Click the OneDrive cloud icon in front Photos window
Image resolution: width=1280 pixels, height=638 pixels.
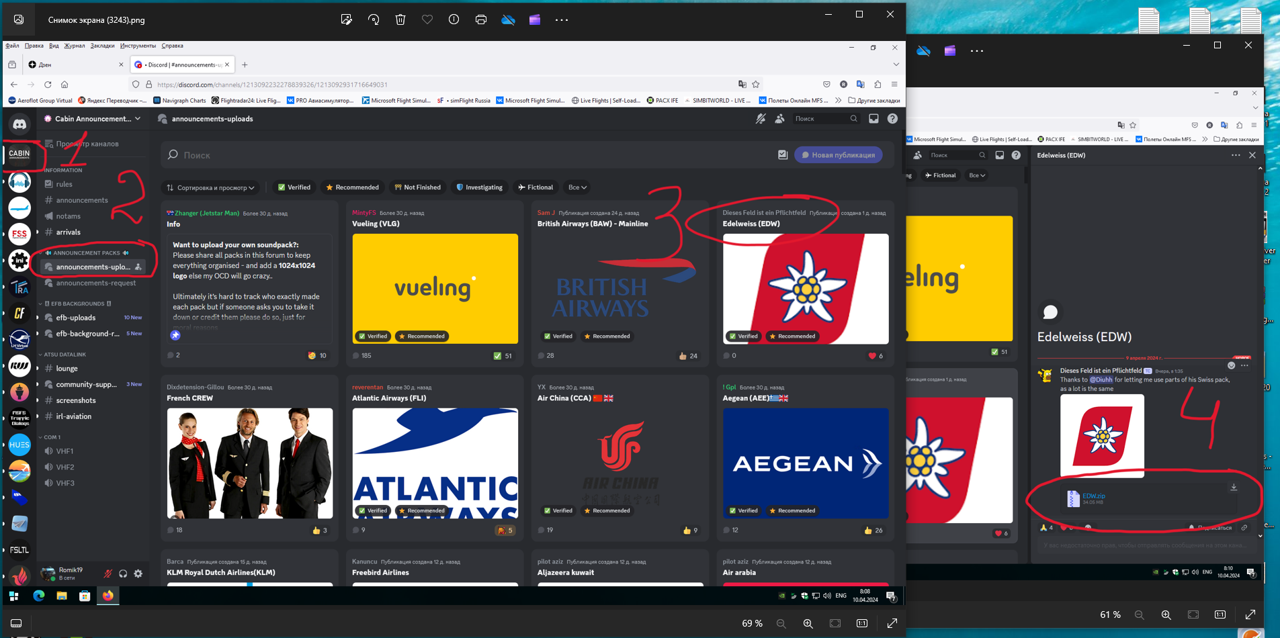click(x=508, y=19)
